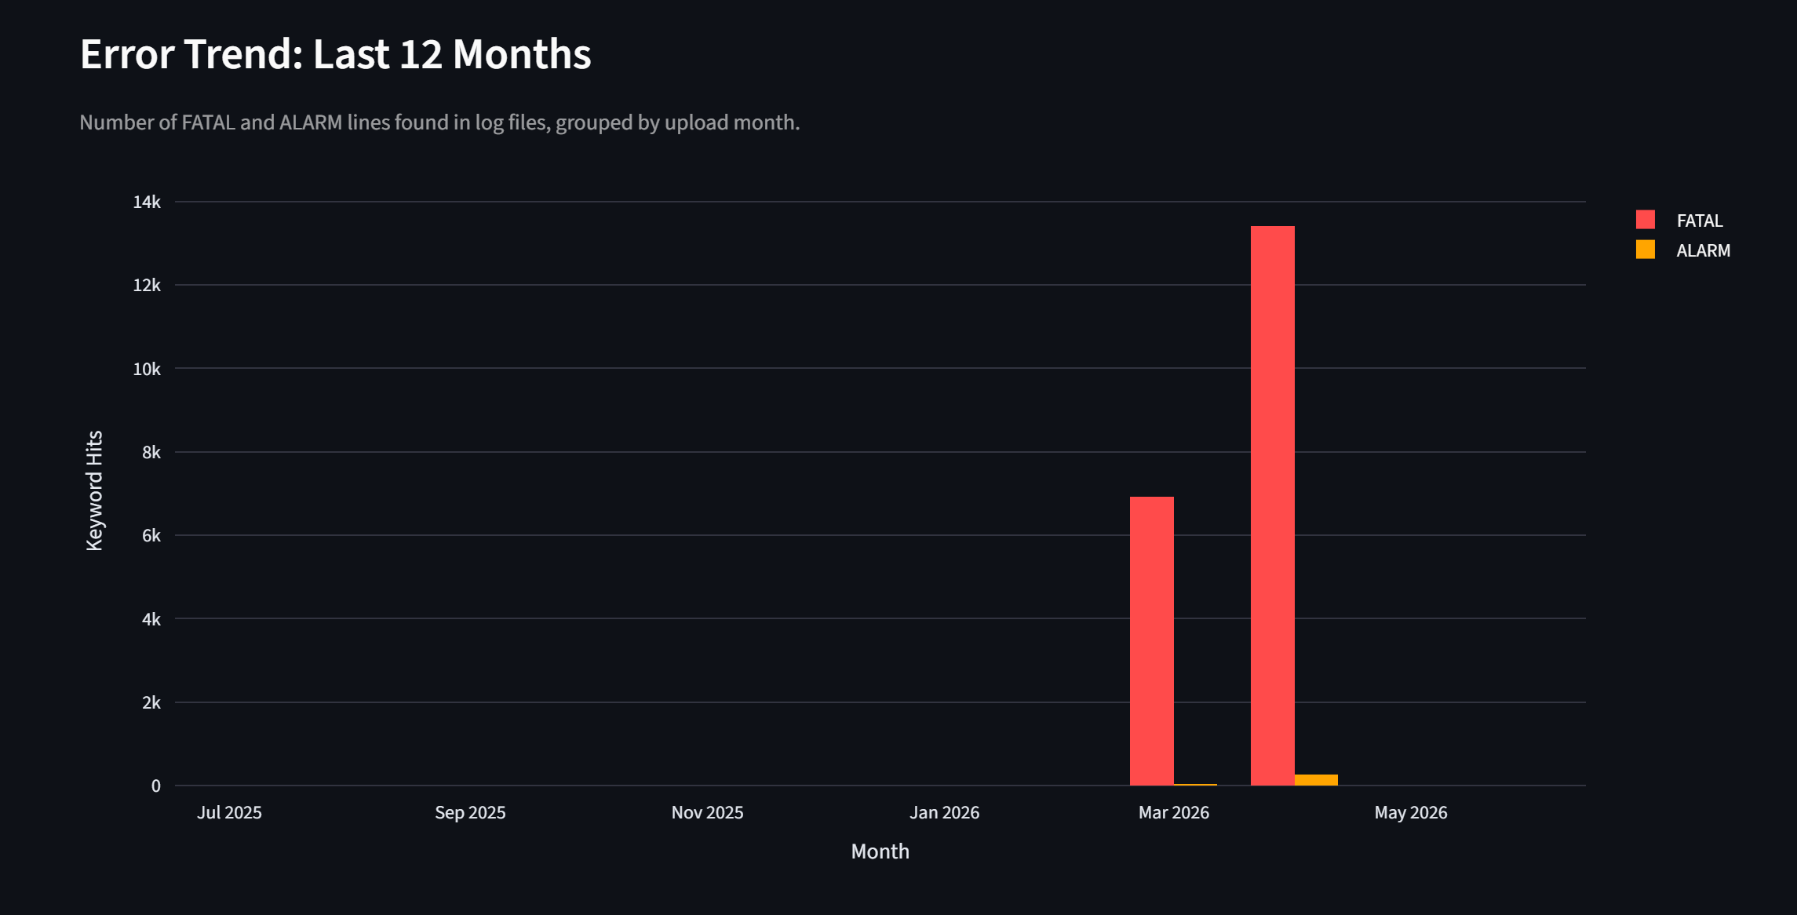The width and height of the screenshot is (1797, 915).
Task: Click the '4k' y-axis tick label
Action: click(151, 620)
